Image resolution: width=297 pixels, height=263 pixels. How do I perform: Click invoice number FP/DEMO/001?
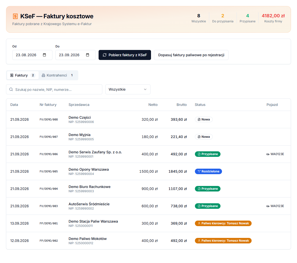(49, 223)
